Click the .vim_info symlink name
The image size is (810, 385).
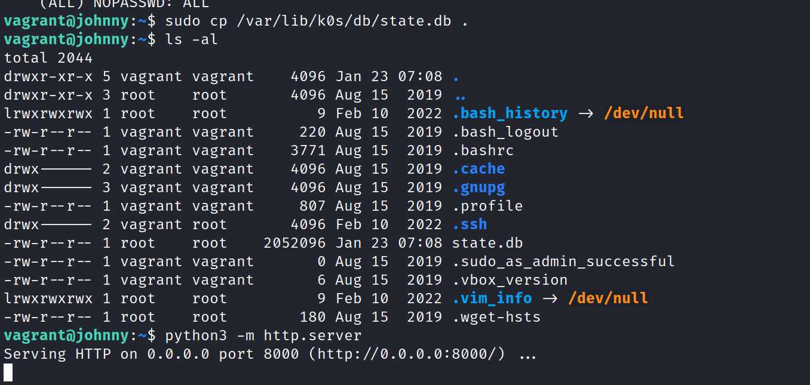point(492,298)
